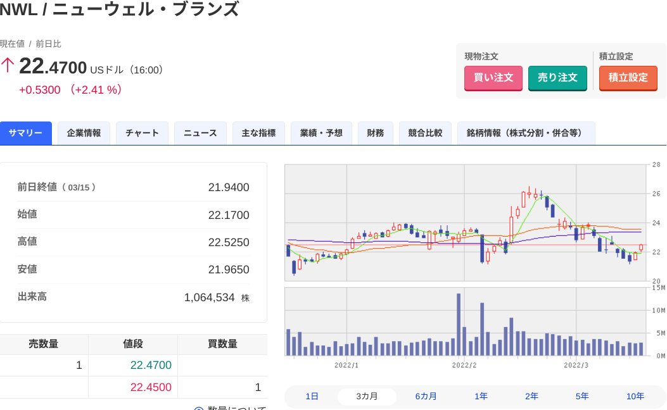Select the サマリー tab
The image size is (667, 410).
25,133
